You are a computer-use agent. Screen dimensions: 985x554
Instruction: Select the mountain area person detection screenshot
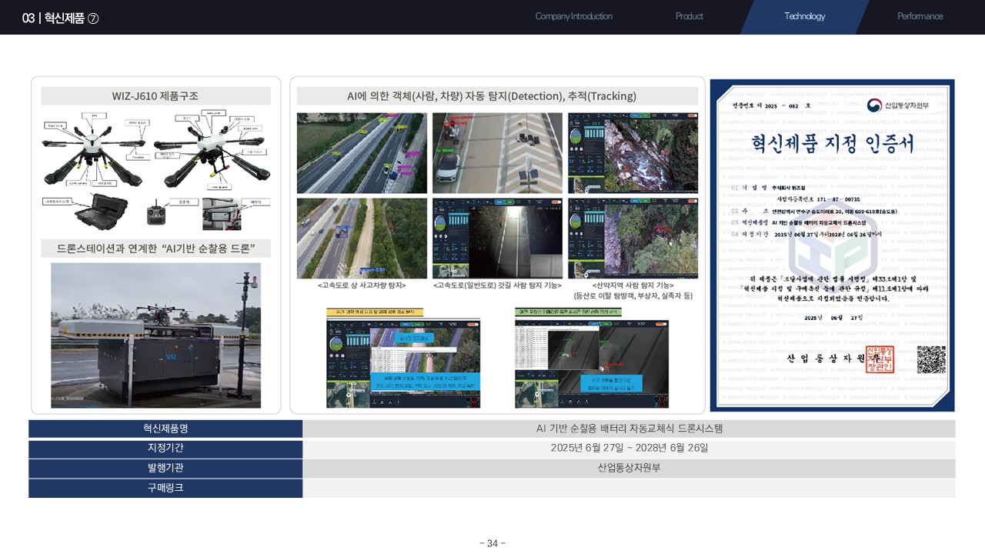pyautogui.click(x=633, y=239)
